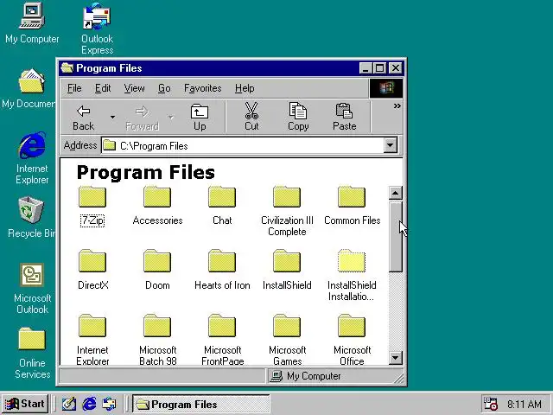The image size is (553, 415).
Task: Select Internet Explorer desktop icon
Action: pyautogui.click(x=32, y=158)
